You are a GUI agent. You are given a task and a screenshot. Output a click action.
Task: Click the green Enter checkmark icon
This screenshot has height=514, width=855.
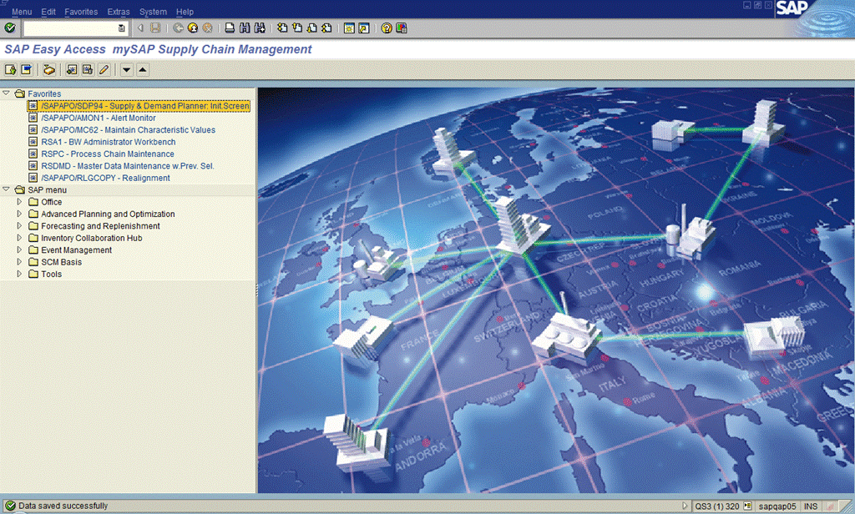click(10, 28)
